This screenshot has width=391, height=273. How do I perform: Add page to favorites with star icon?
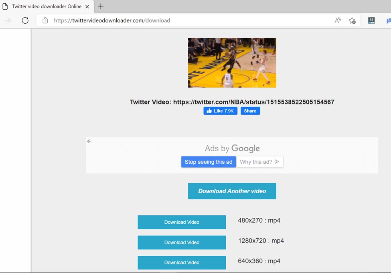point(352,20)
